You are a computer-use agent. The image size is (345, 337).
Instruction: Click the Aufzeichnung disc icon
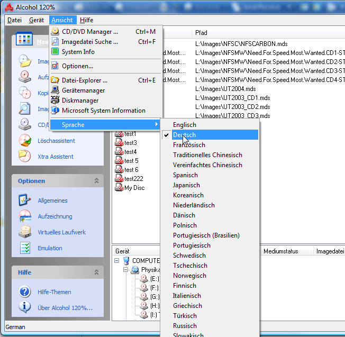(x=25, y=216)
